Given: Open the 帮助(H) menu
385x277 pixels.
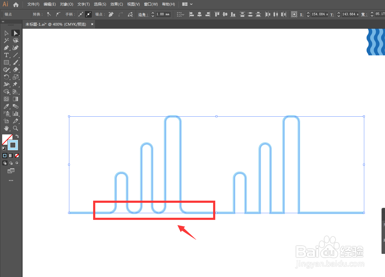Looking at the screenshot, I should (169, 4).
